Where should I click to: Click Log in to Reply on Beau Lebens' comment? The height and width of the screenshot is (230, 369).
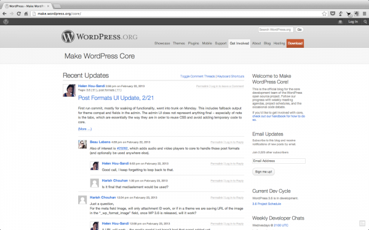click(234, 142)
